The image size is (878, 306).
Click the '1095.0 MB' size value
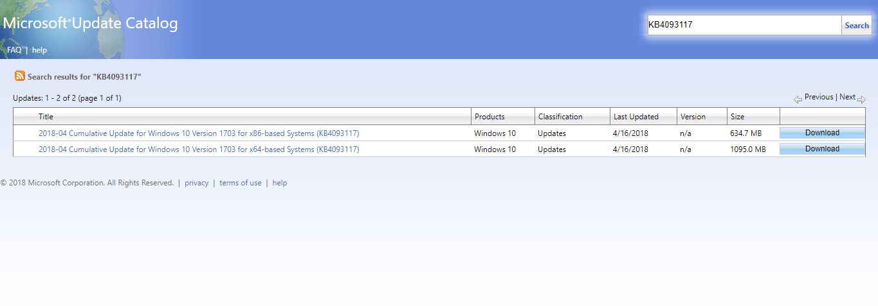tap(748, 149)
